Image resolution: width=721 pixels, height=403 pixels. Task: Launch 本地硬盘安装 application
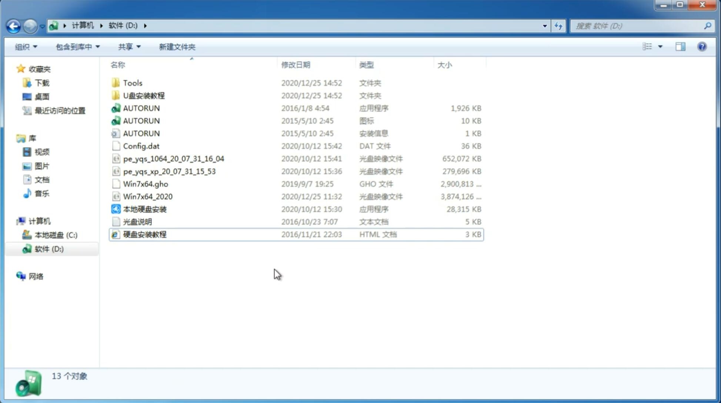tap(144, 209)
